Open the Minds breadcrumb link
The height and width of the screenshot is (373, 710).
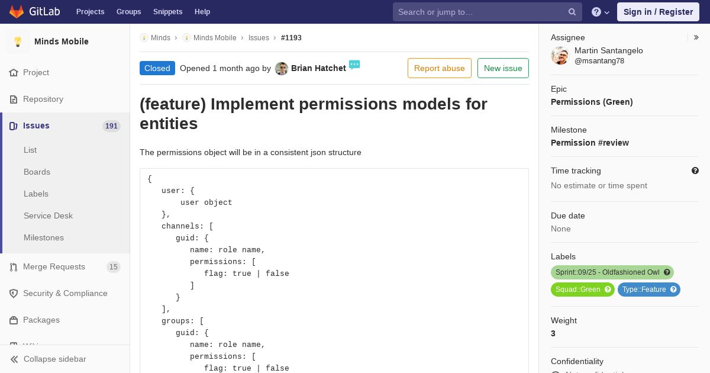[x=160, y=38]
